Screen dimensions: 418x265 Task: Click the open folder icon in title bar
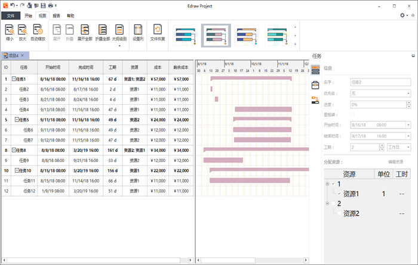(36, 5)
